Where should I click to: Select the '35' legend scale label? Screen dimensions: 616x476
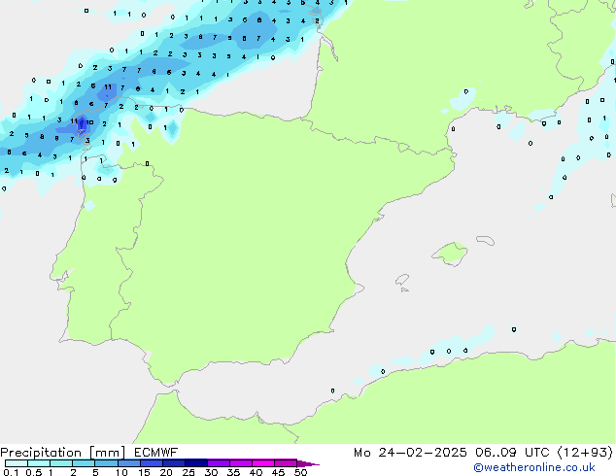tap(233, 472)
